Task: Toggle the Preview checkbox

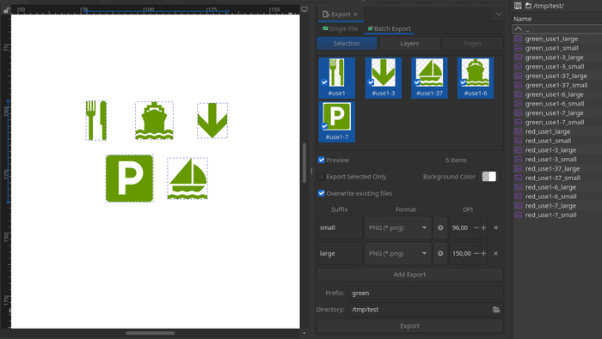Action: pos(322,160)
